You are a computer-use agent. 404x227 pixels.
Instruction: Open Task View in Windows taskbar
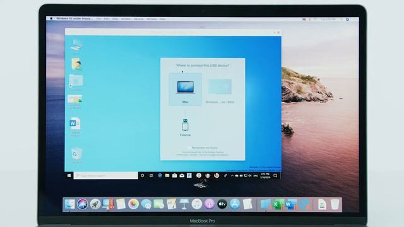151,175
